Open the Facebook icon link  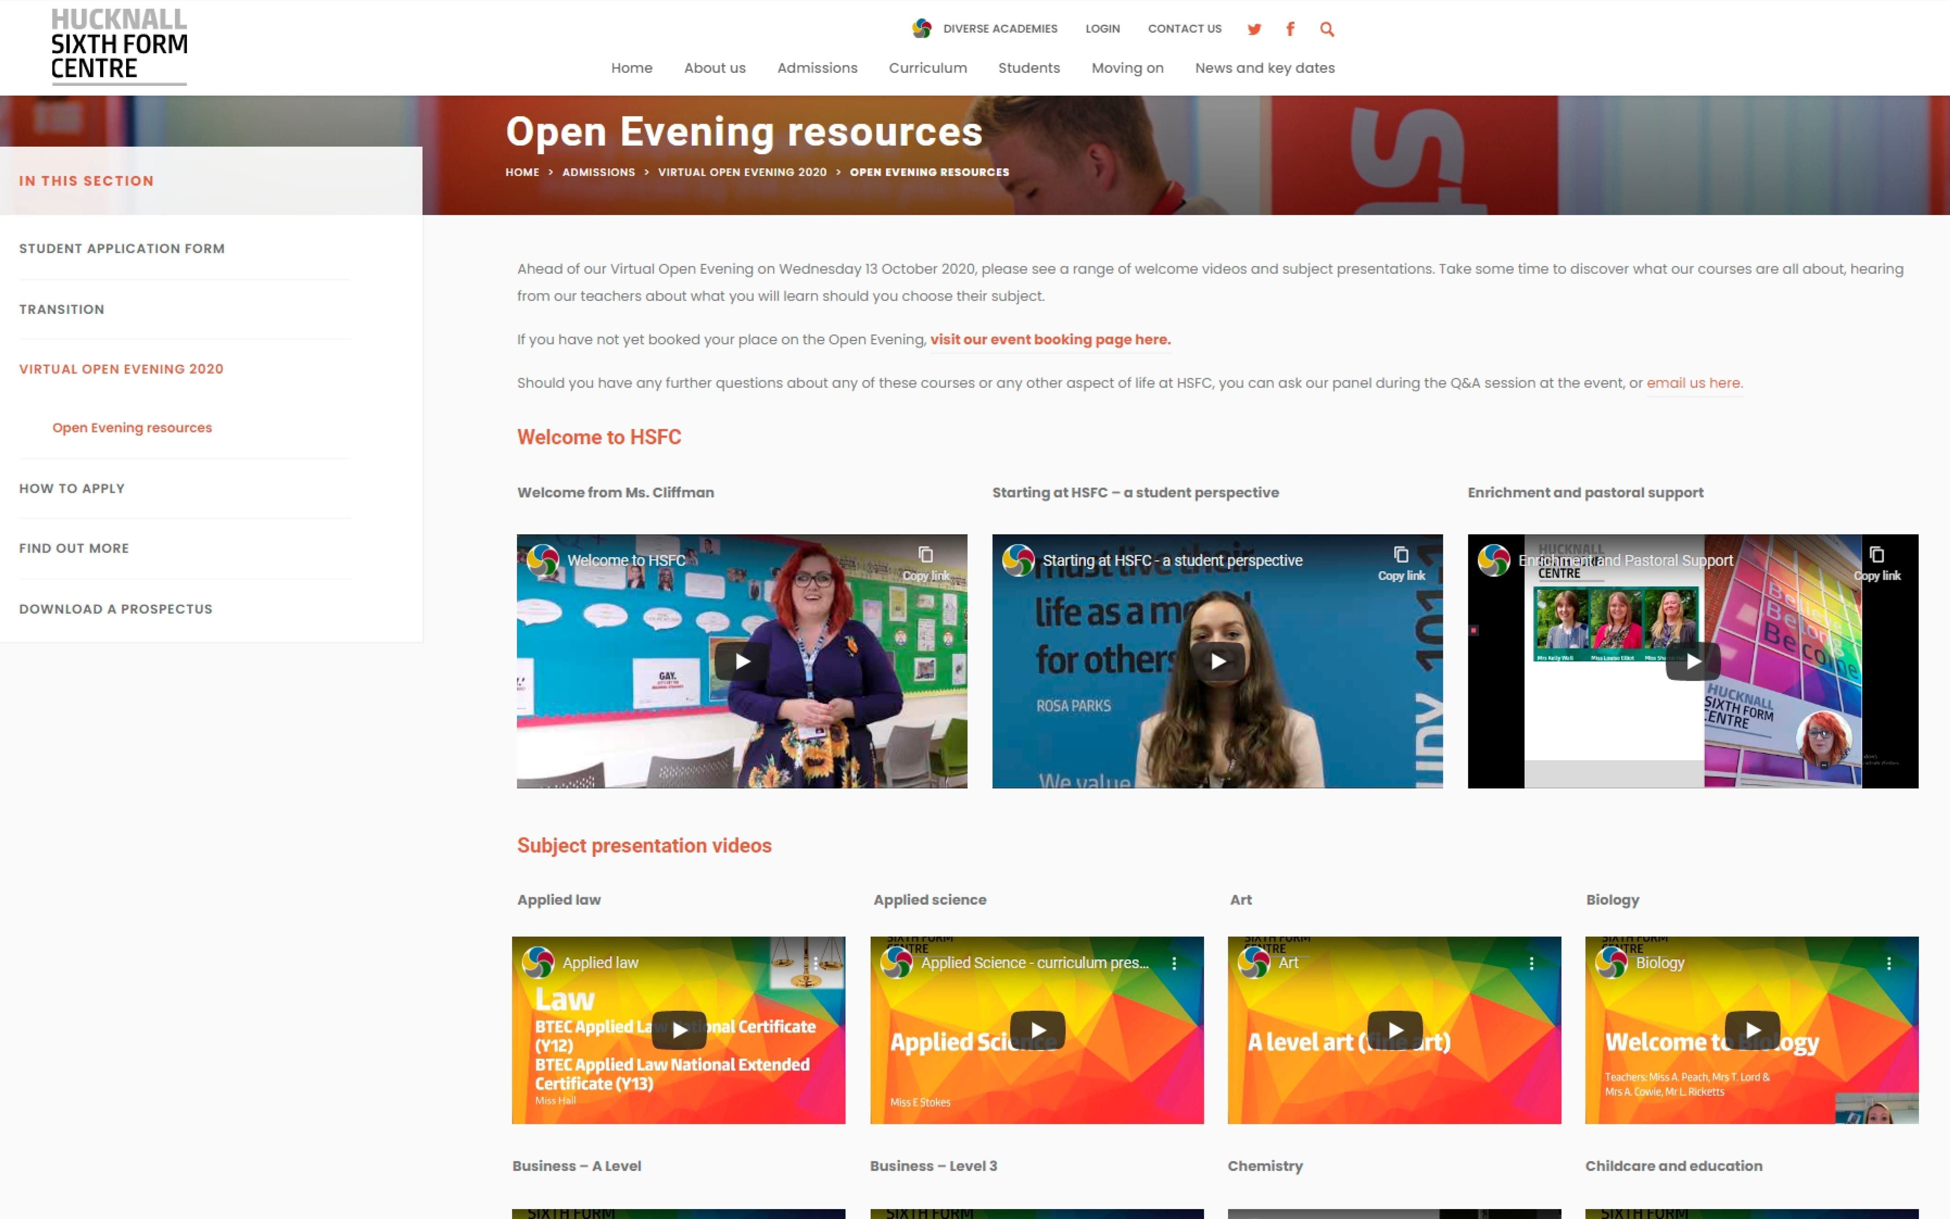(1290, 29)
